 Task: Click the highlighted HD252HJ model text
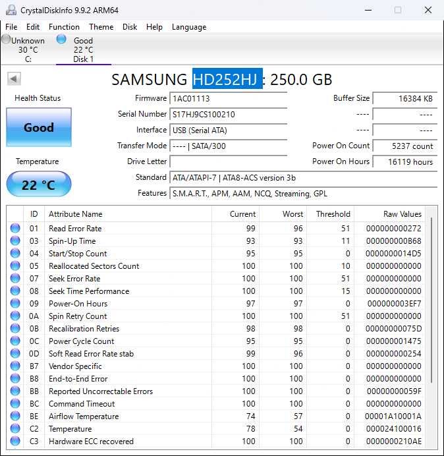pos(227,79)
